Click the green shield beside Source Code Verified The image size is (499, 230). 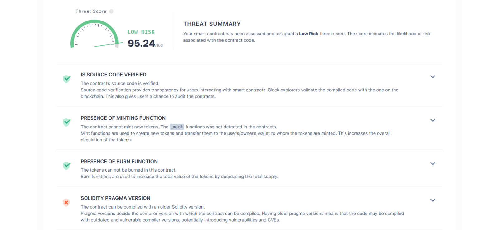coord(67,79)
